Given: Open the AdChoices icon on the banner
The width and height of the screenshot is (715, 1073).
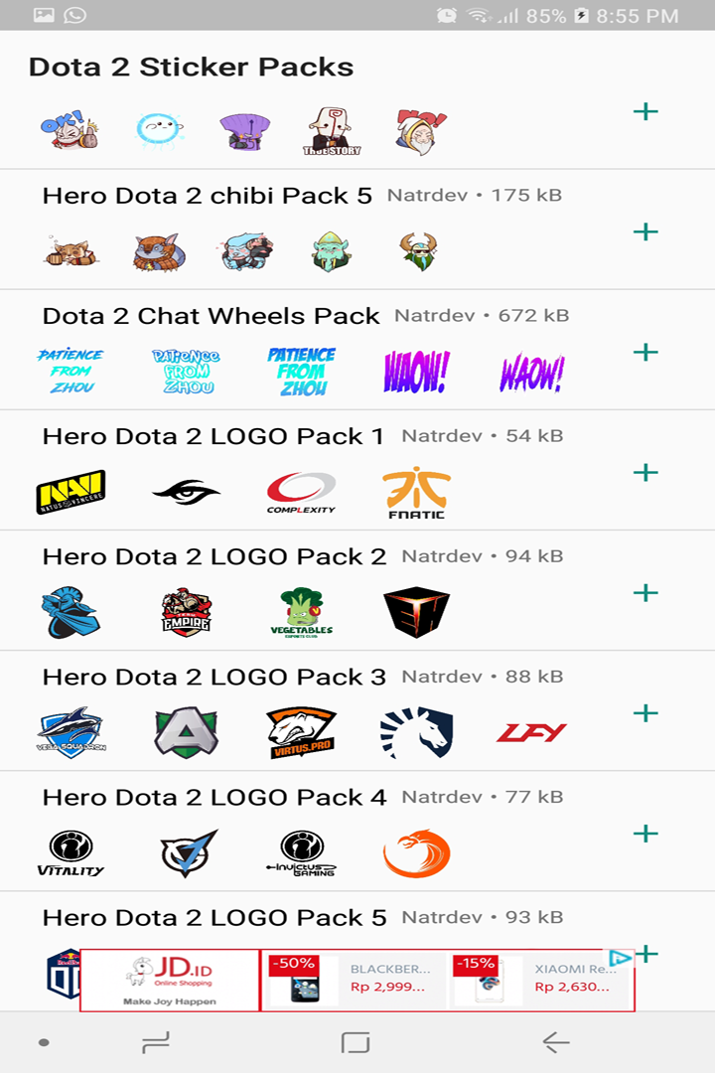Looking at the screenshot, I should pyautogui.click(x=621, y=958).
